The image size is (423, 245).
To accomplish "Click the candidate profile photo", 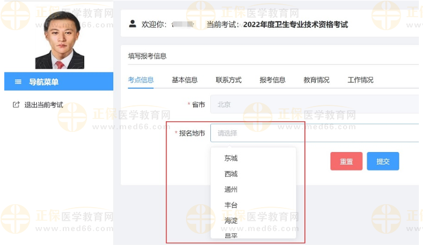I will tap(59, 40).
